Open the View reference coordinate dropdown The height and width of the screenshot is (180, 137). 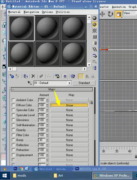(x=130, y=13)
